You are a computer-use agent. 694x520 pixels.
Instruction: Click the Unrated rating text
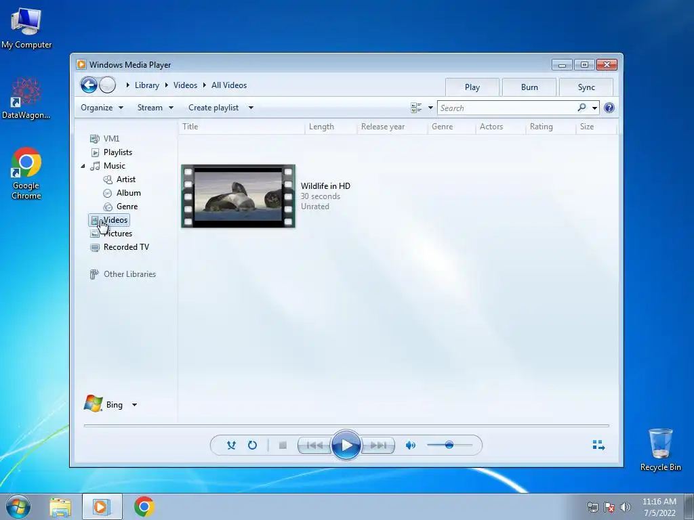click(x=314, y=207)
